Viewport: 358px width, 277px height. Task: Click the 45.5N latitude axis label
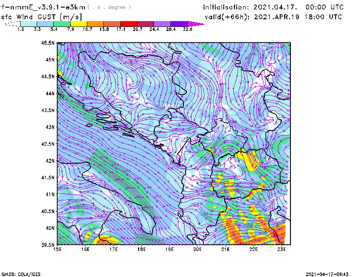[x=48, y=43]
